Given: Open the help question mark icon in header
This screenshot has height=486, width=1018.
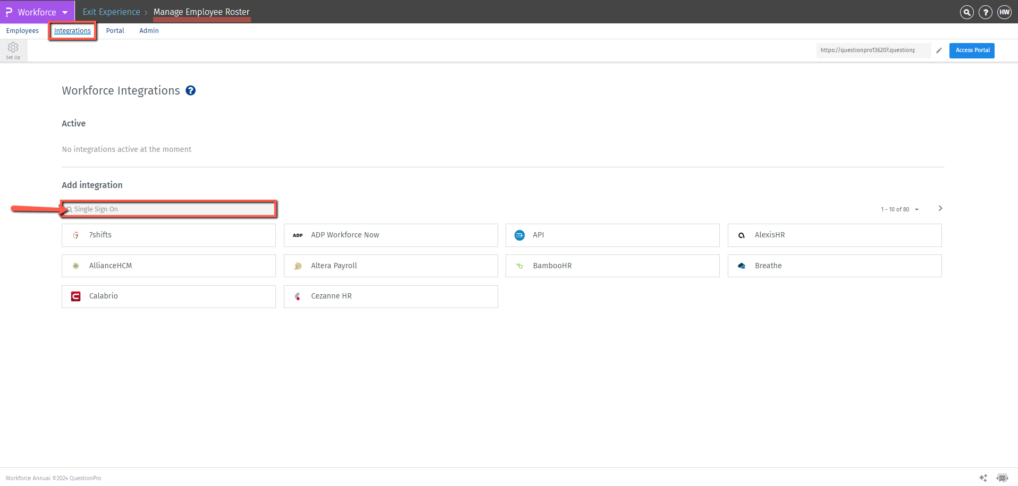Looking at the screenshot, I should point(985,12).
